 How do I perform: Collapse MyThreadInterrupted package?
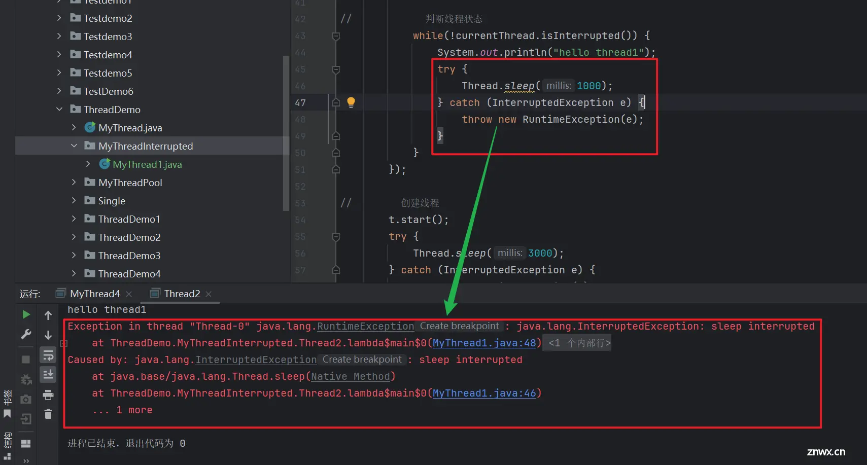pos(74,146)
